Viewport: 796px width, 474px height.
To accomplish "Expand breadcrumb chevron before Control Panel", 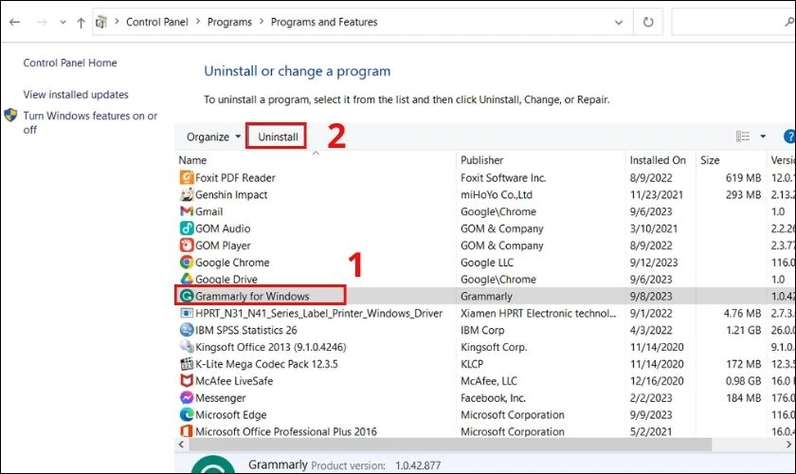I will point(117,22).
